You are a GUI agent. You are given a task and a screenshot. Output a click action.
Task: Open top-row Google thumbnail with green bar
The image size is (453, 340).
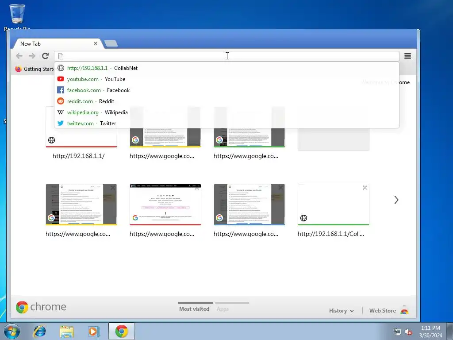pyautogui.click(x=250, y=137)
